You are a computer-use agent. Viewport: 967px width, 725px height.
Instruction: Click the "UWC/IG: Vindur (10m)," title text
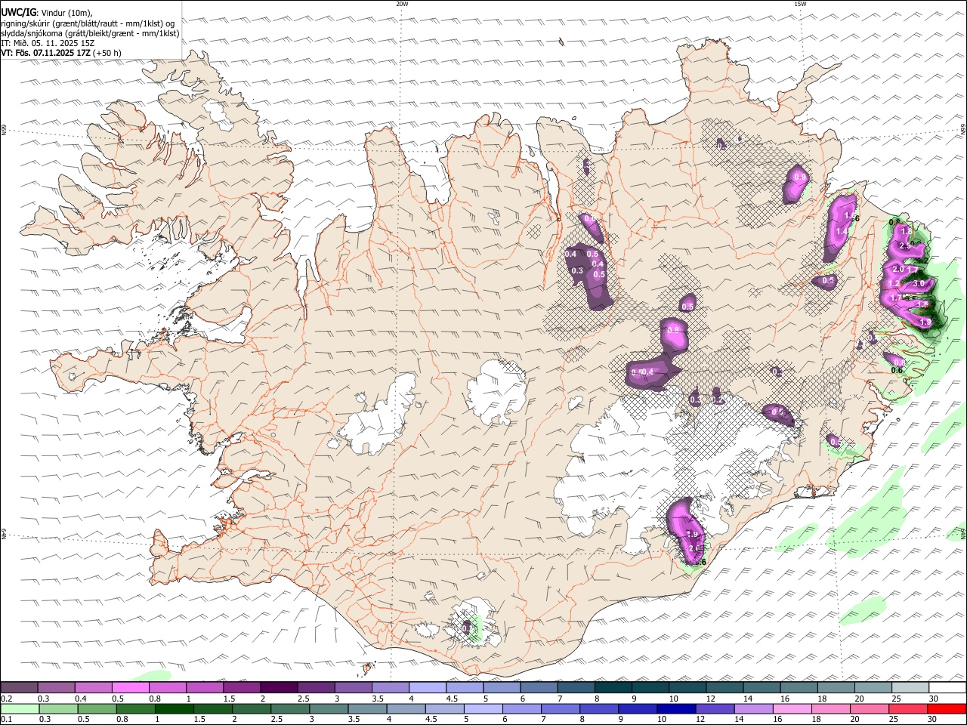coord(47,13)
